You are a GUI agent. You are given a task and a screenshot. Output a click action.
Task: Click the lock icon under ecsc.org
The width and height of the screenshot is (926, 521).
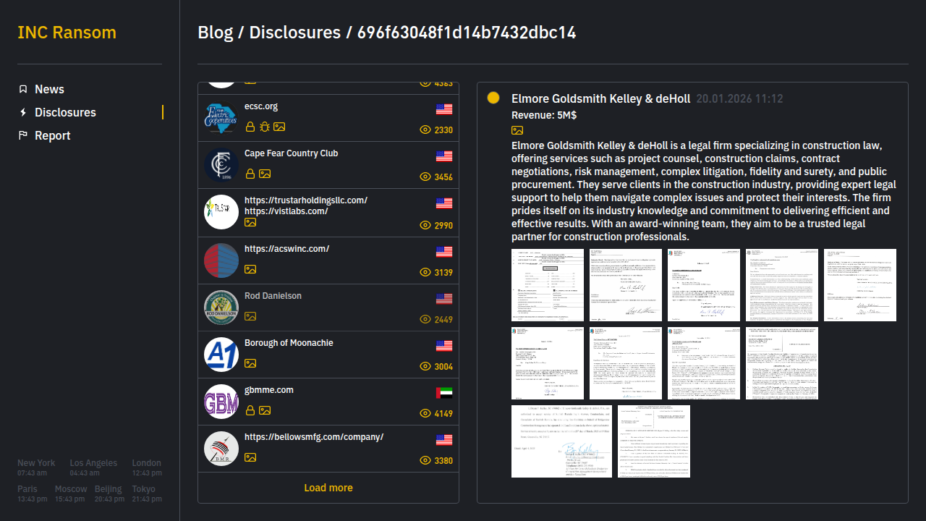[250, 127]
